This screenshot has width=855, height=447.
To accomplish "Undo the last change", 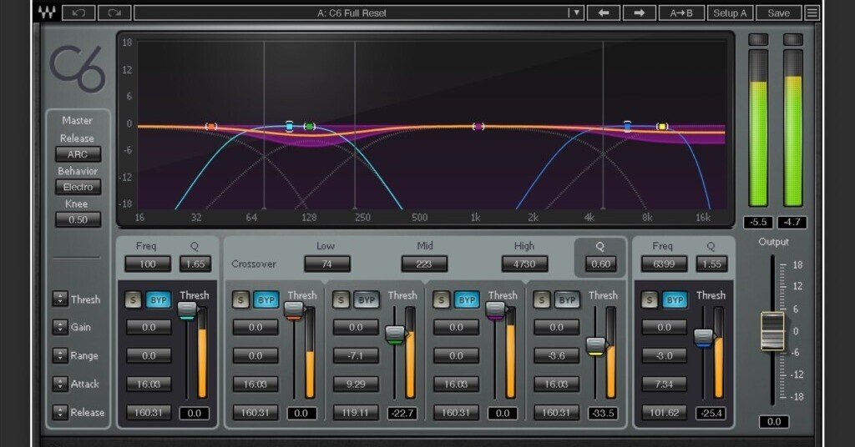I will click(78, 13).
